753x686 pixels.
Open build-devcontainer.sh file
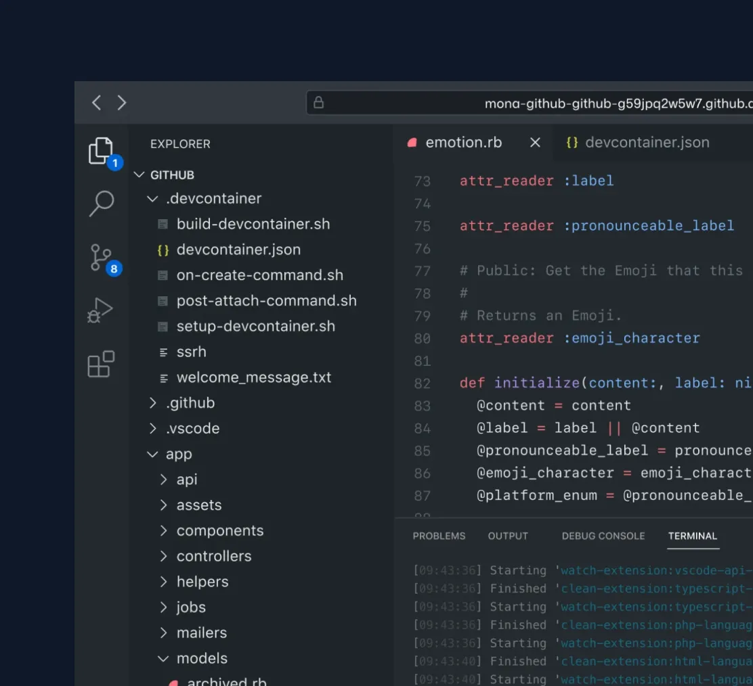click(x=253, y=224)
